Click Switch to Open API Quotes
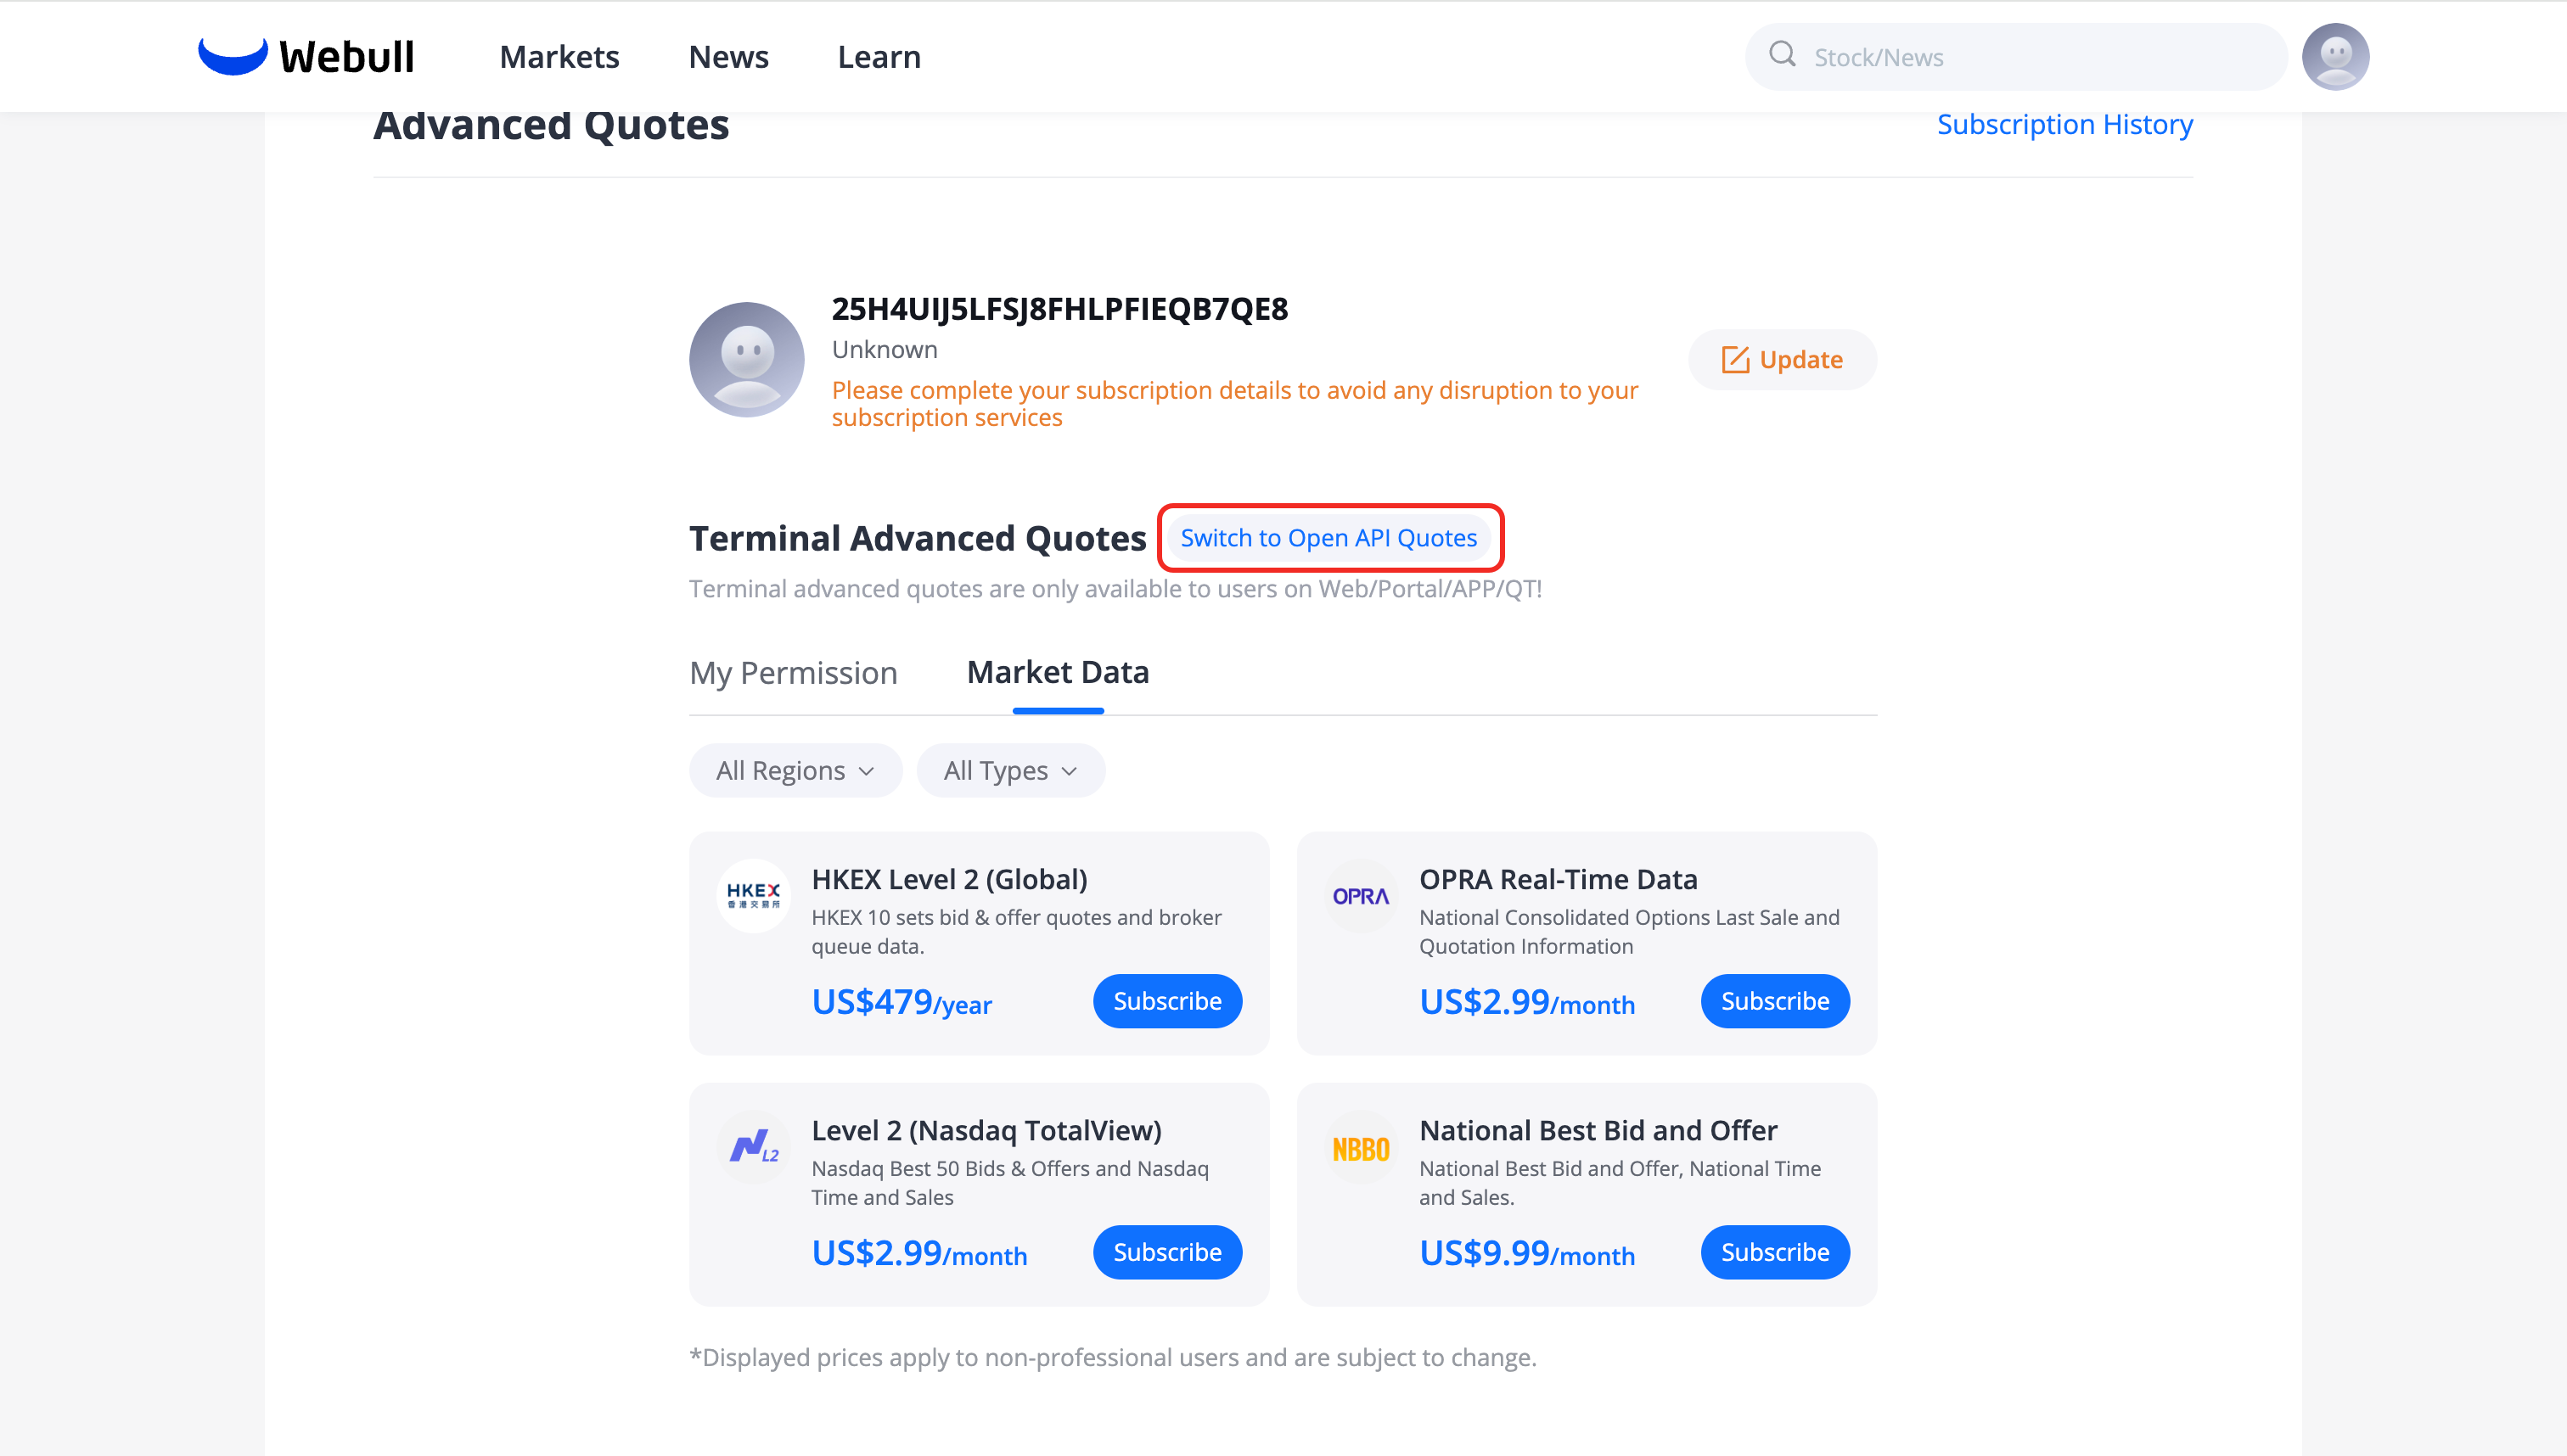Viewport: 2567px width, 1456px height. click(1328, 538)
